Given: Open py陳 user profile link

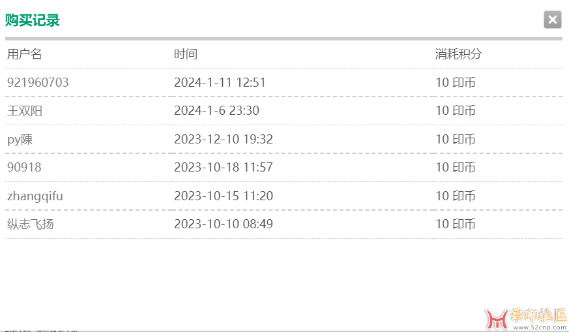Looking at the screenshot, I should tap(20, 139).
